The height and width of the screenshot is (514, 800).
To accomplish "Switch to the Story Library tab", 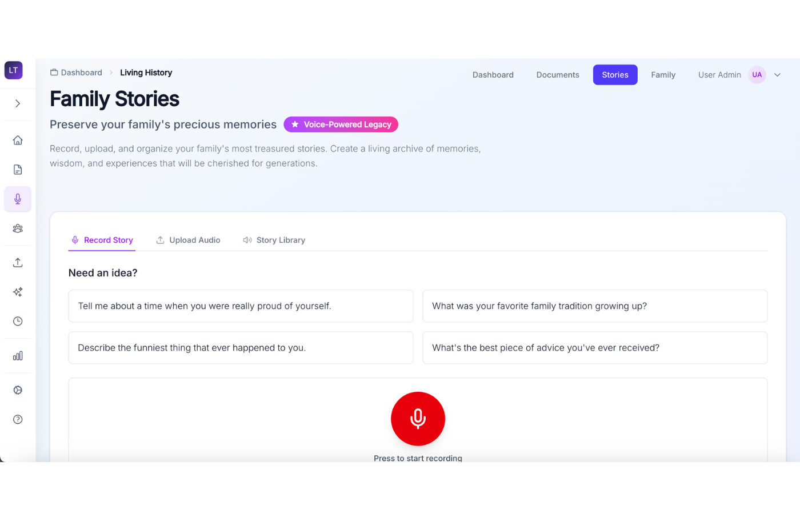I will [274, 240].
